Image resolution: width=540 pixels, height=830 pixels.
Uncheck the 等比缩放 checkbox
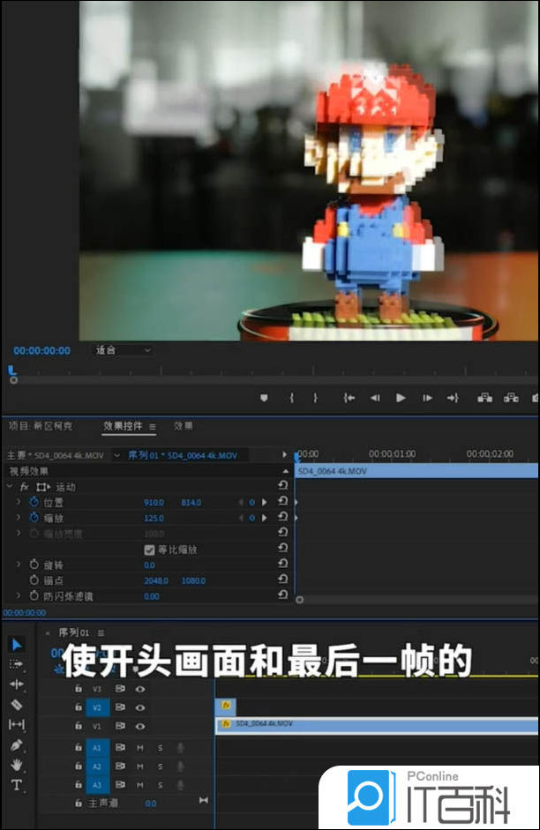tap(149, 550)
